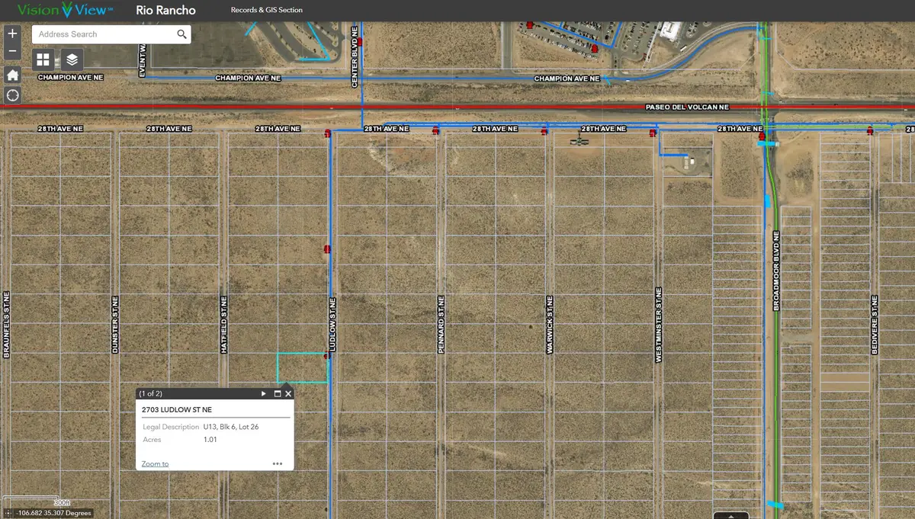Click the Zoom to link

click(x=155, y=463)
